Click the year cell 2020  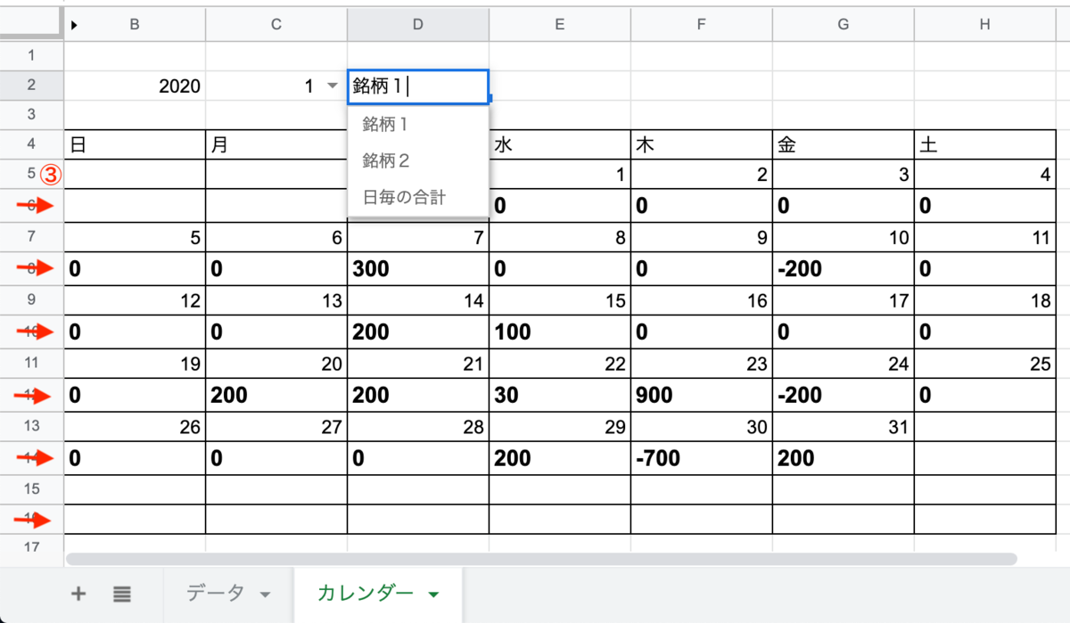(x=135, y=86)
